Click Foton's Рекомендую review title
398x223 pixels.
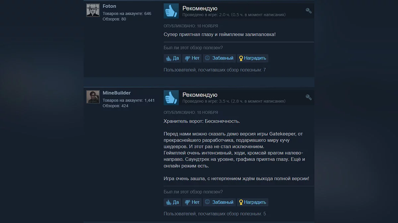(200, 8)
